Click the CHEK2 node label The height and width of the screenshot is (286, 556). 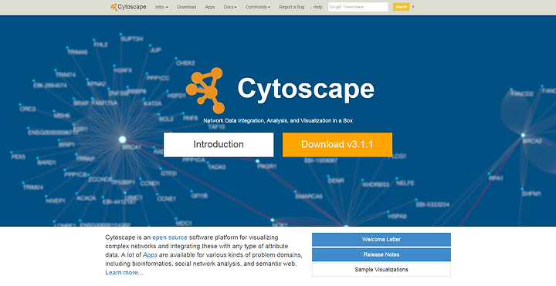185,63
